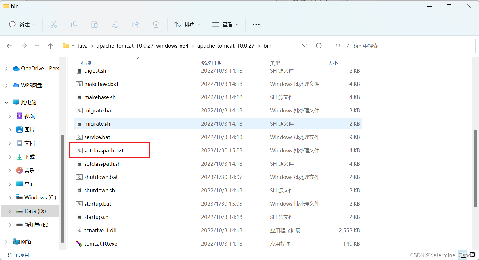The width and height of the screenshot is (479, 260).
Task: Click the file list vertical scrollbar
Action: (x=475, y=169)
